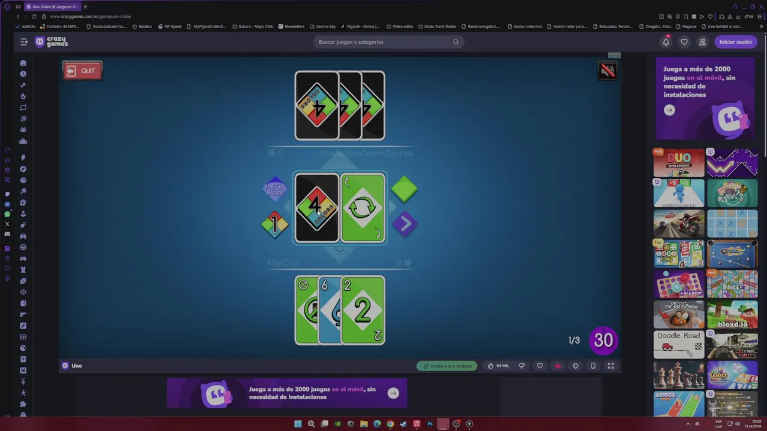Toggle the muted sound icon in game
The height and width of the screenshot is (431, 767).
(x=607, y=71)
